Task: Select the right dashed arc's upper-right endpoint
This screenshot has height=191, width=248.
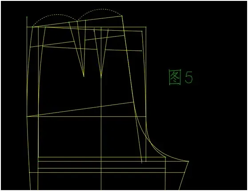Action: tap(122, 16)
